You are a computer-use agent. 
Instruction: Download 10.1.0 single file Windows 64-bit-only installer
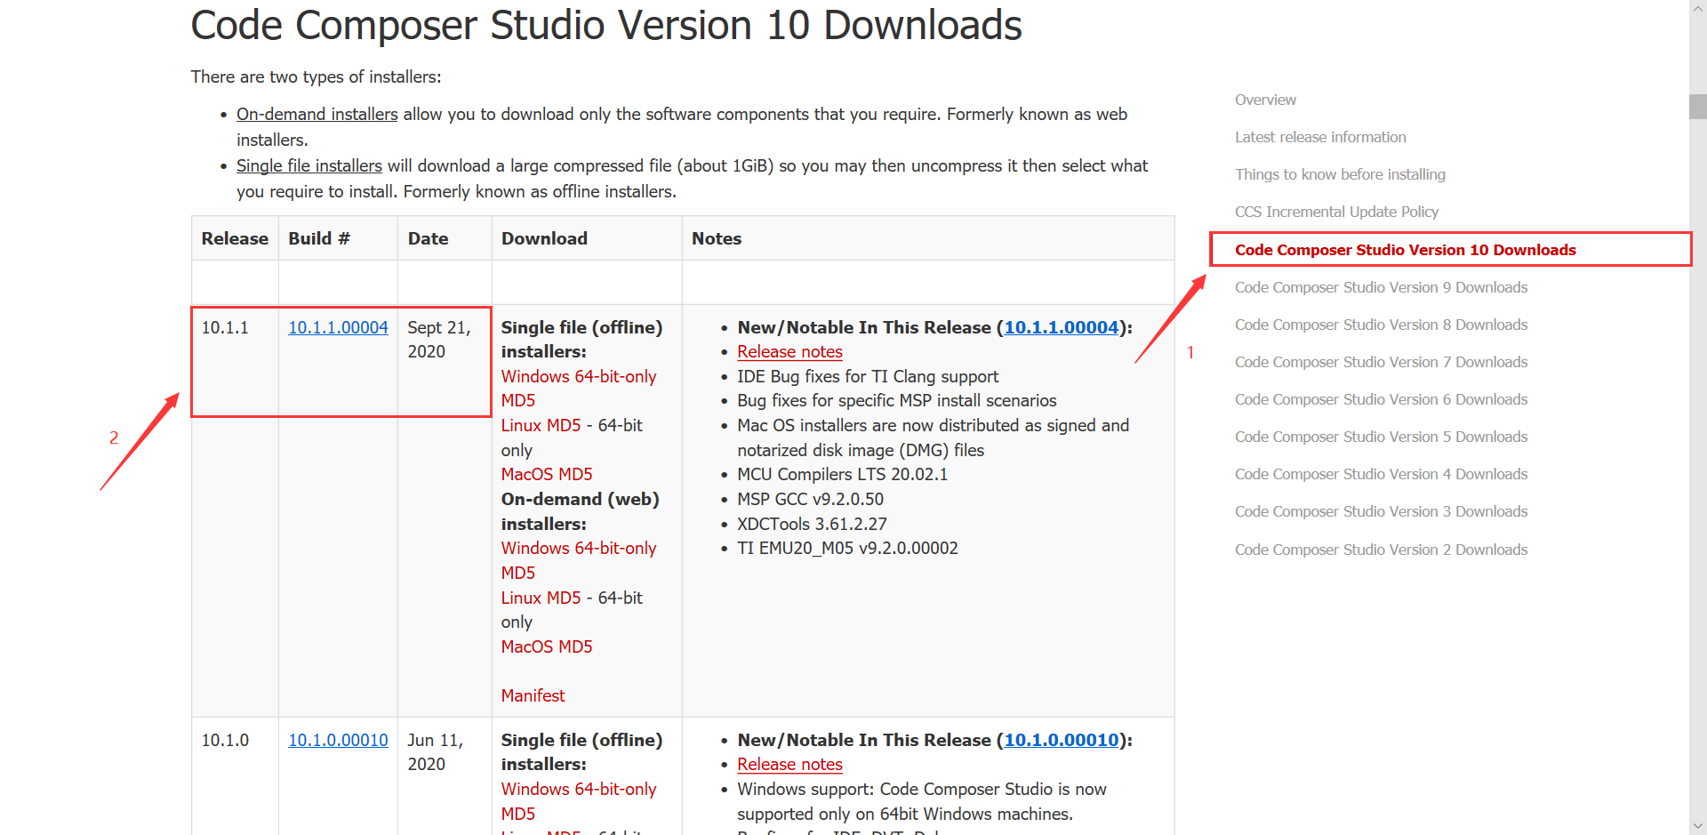(579, 789)
